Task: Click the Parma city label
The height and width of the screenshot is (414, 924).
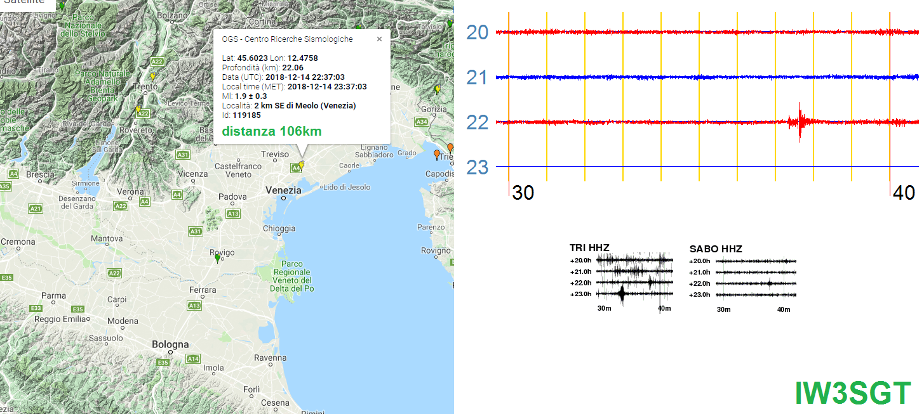Action: [x=53, y=295]
